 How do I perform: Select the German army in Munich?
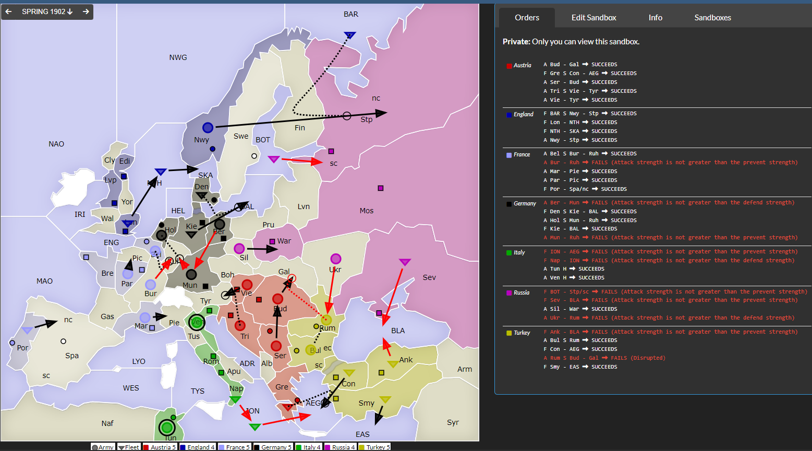[x=191, y=274]
